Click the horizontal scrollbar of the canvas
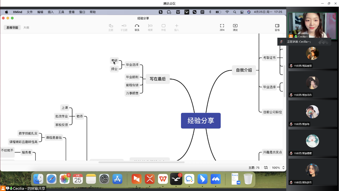Viewport: 339px width, 191px height. [141, 162]
